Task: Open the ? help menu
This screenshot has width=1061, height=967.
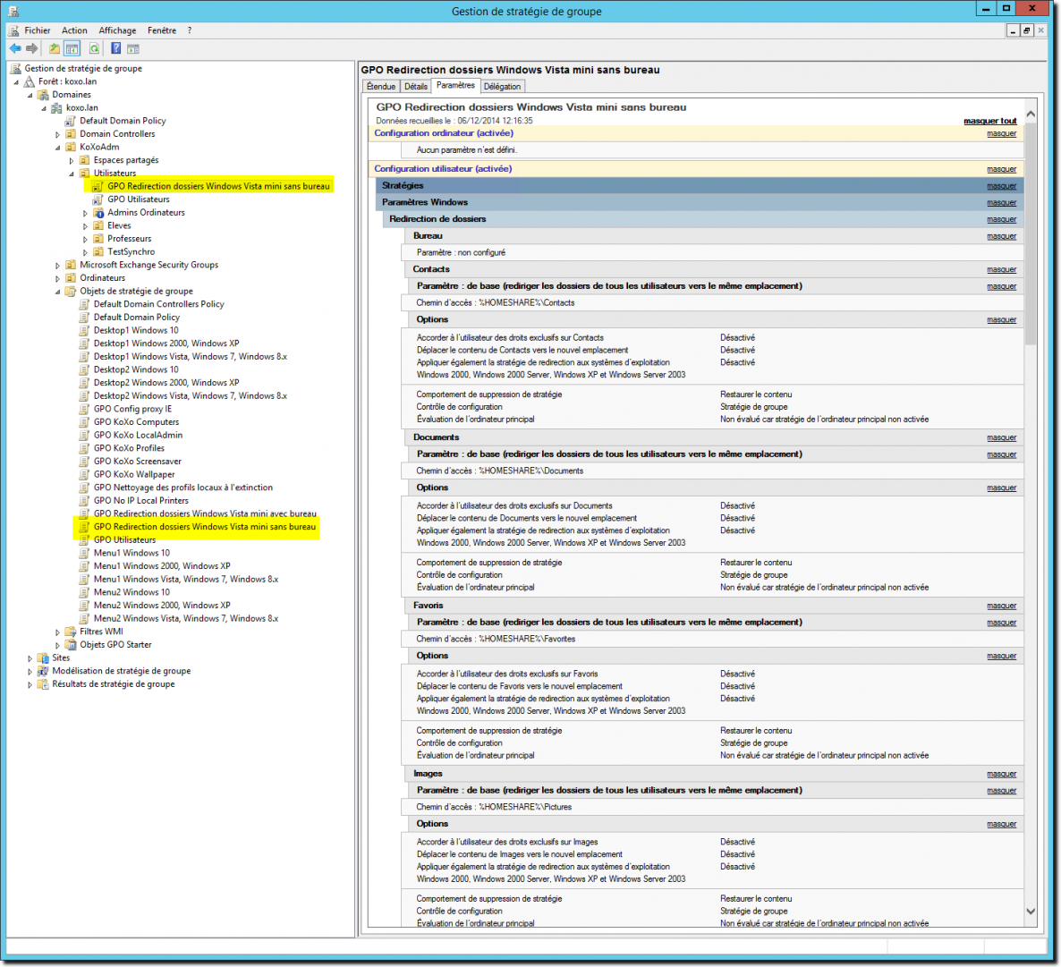Action: pos(190,30)
